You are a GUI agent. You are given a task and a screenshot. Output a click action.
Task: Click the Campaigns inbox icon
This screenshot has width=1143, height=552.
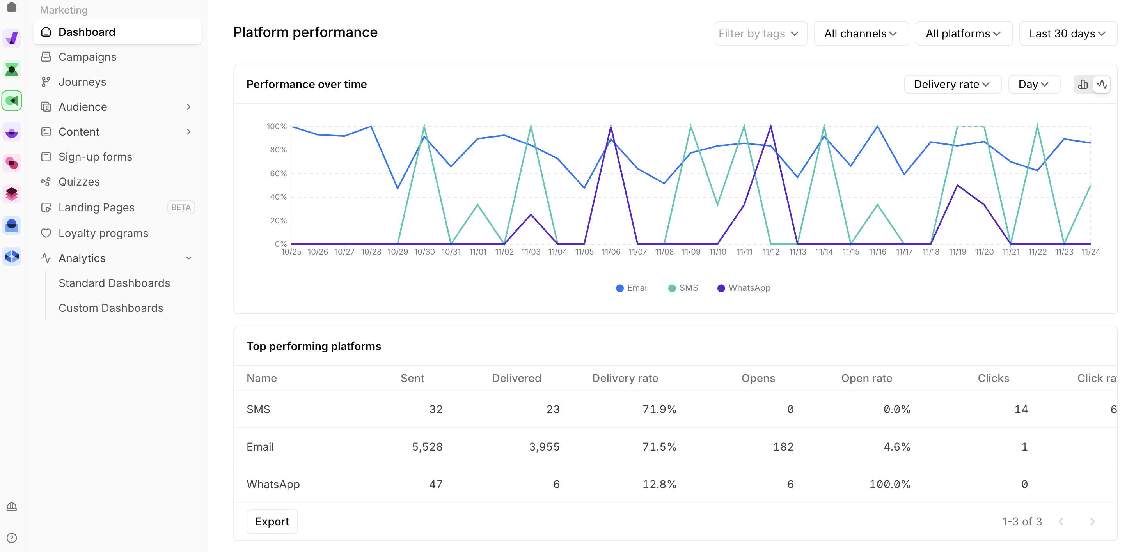point(46,57)
